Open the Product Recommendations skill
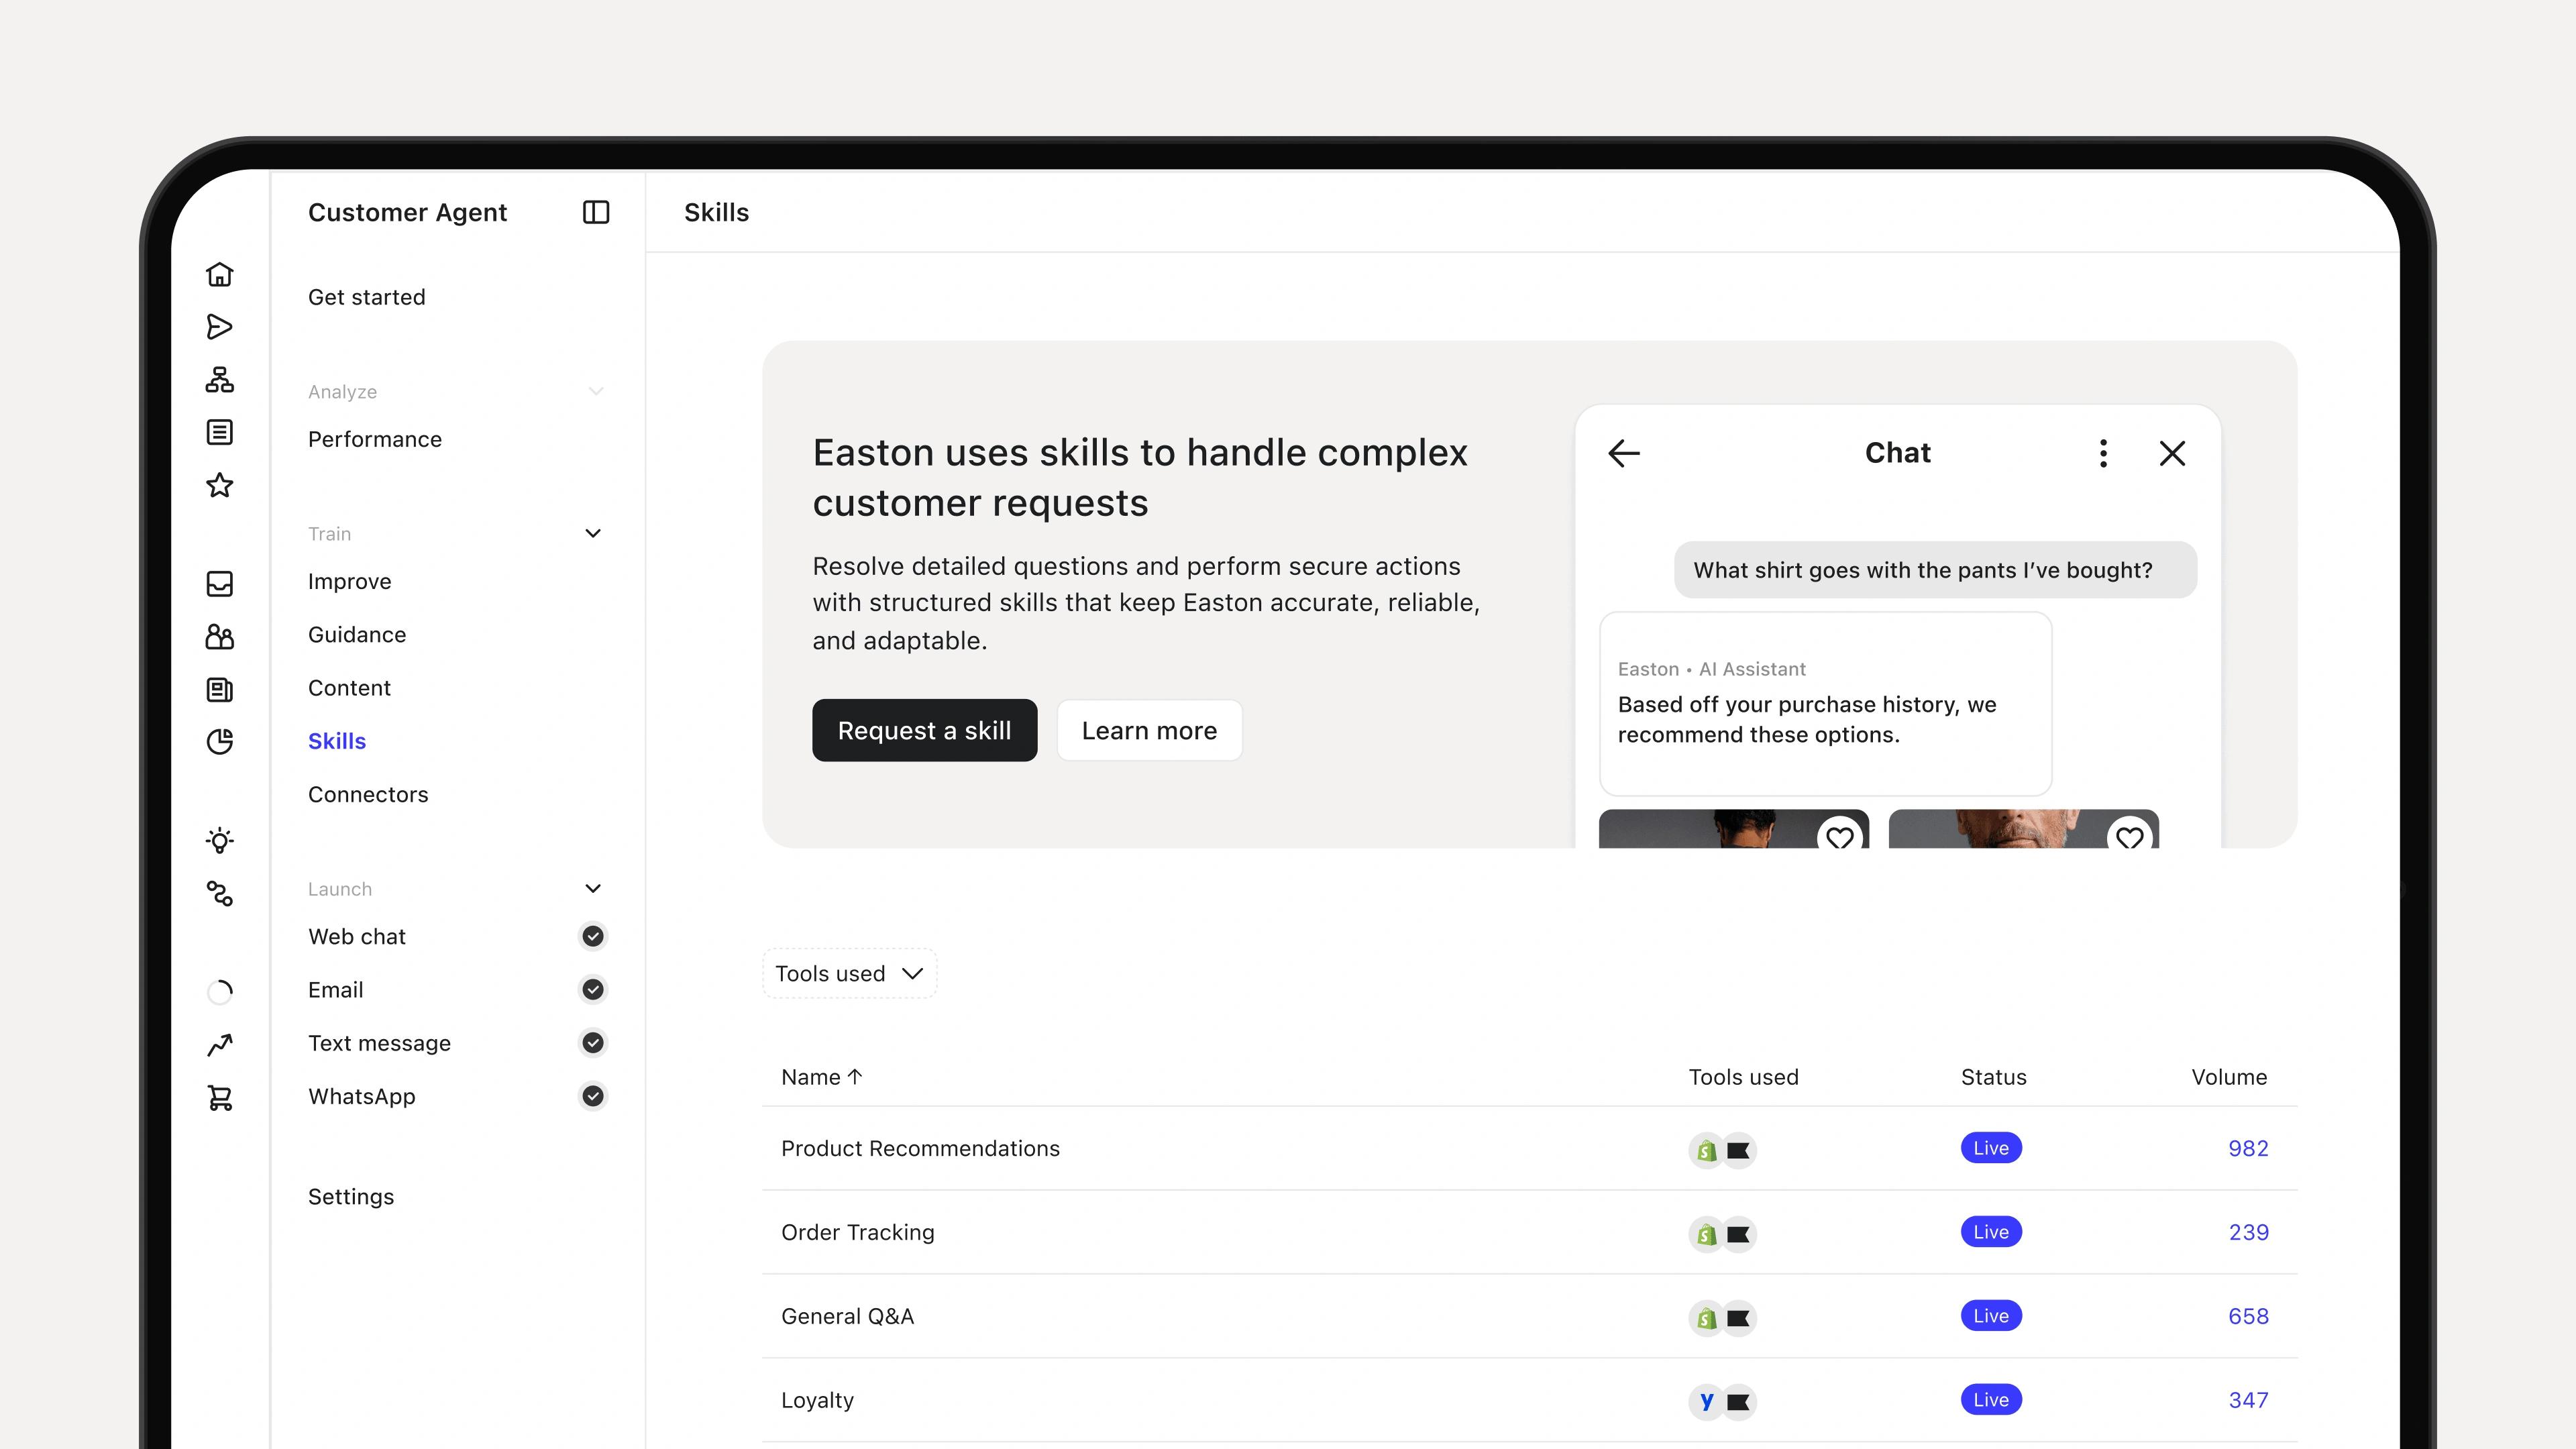 pos(920,1148)
